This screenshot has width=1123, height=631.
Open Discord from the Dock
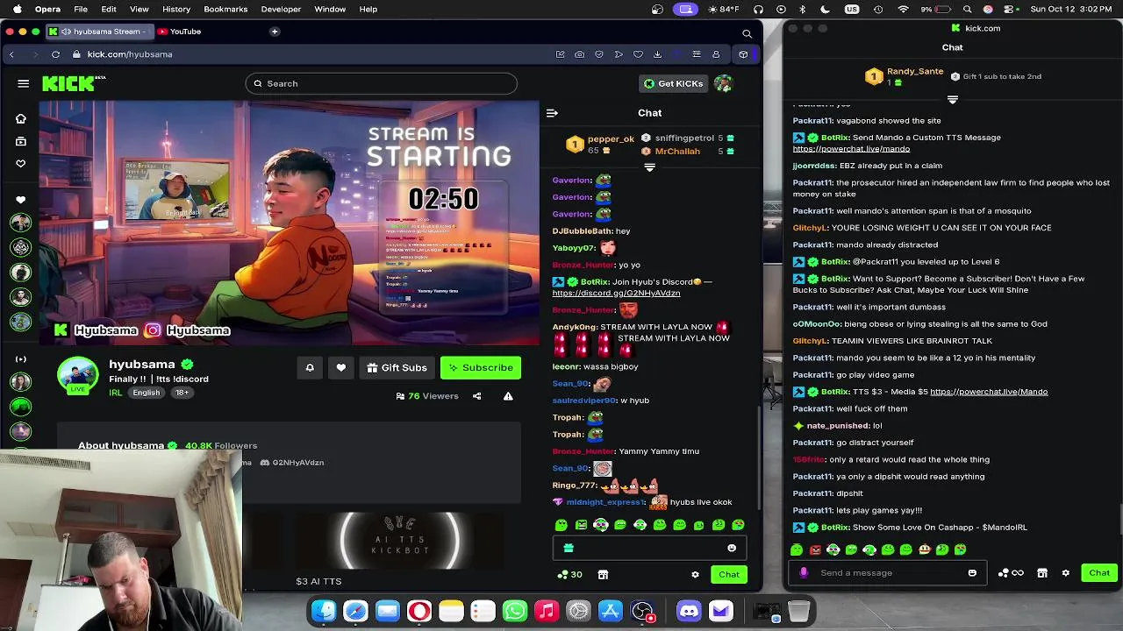point(689,611)
